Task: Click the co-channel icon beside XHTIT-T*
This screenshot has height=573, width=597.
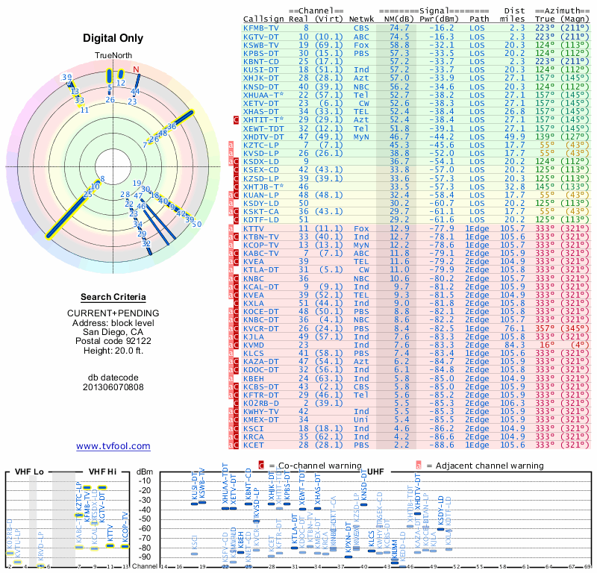Action: pyautogui.click(x=236, y=120)
